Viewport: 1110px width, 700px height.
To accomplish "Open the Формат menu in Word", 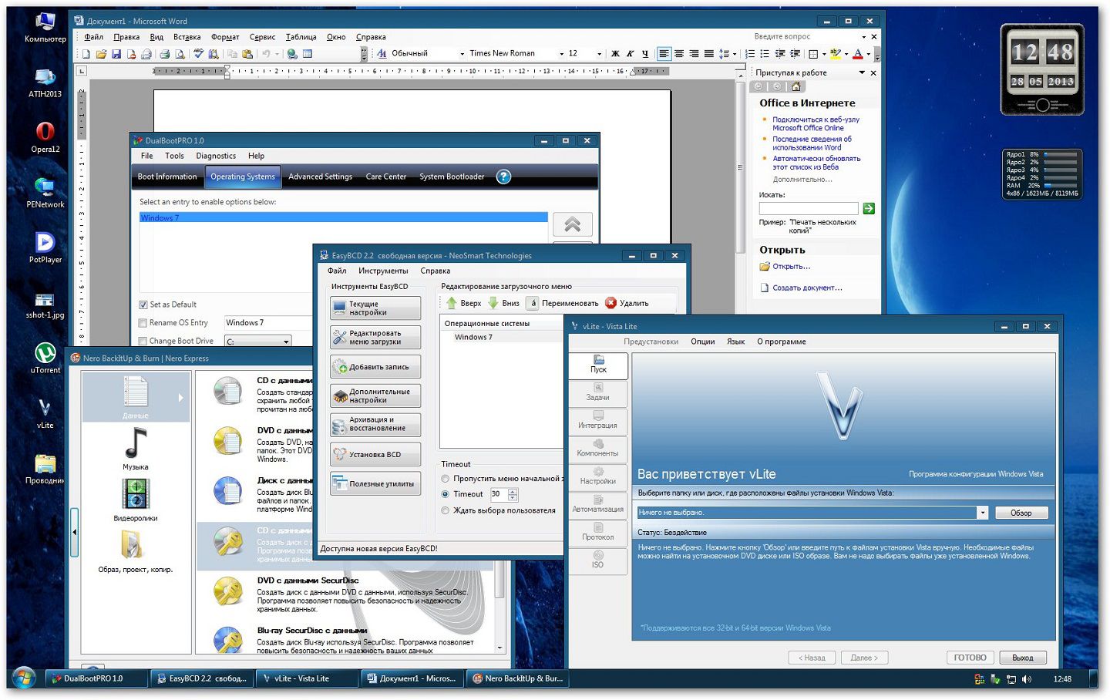I will pyautogui.click(x=225, y=37).
